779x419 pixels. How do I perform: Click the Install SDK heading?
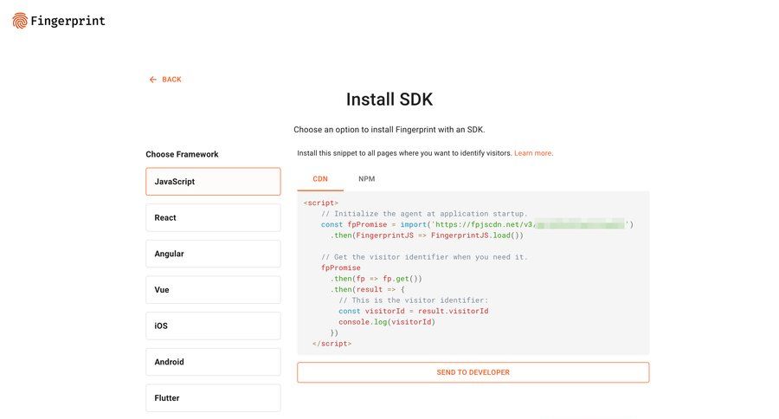point(389,100)
